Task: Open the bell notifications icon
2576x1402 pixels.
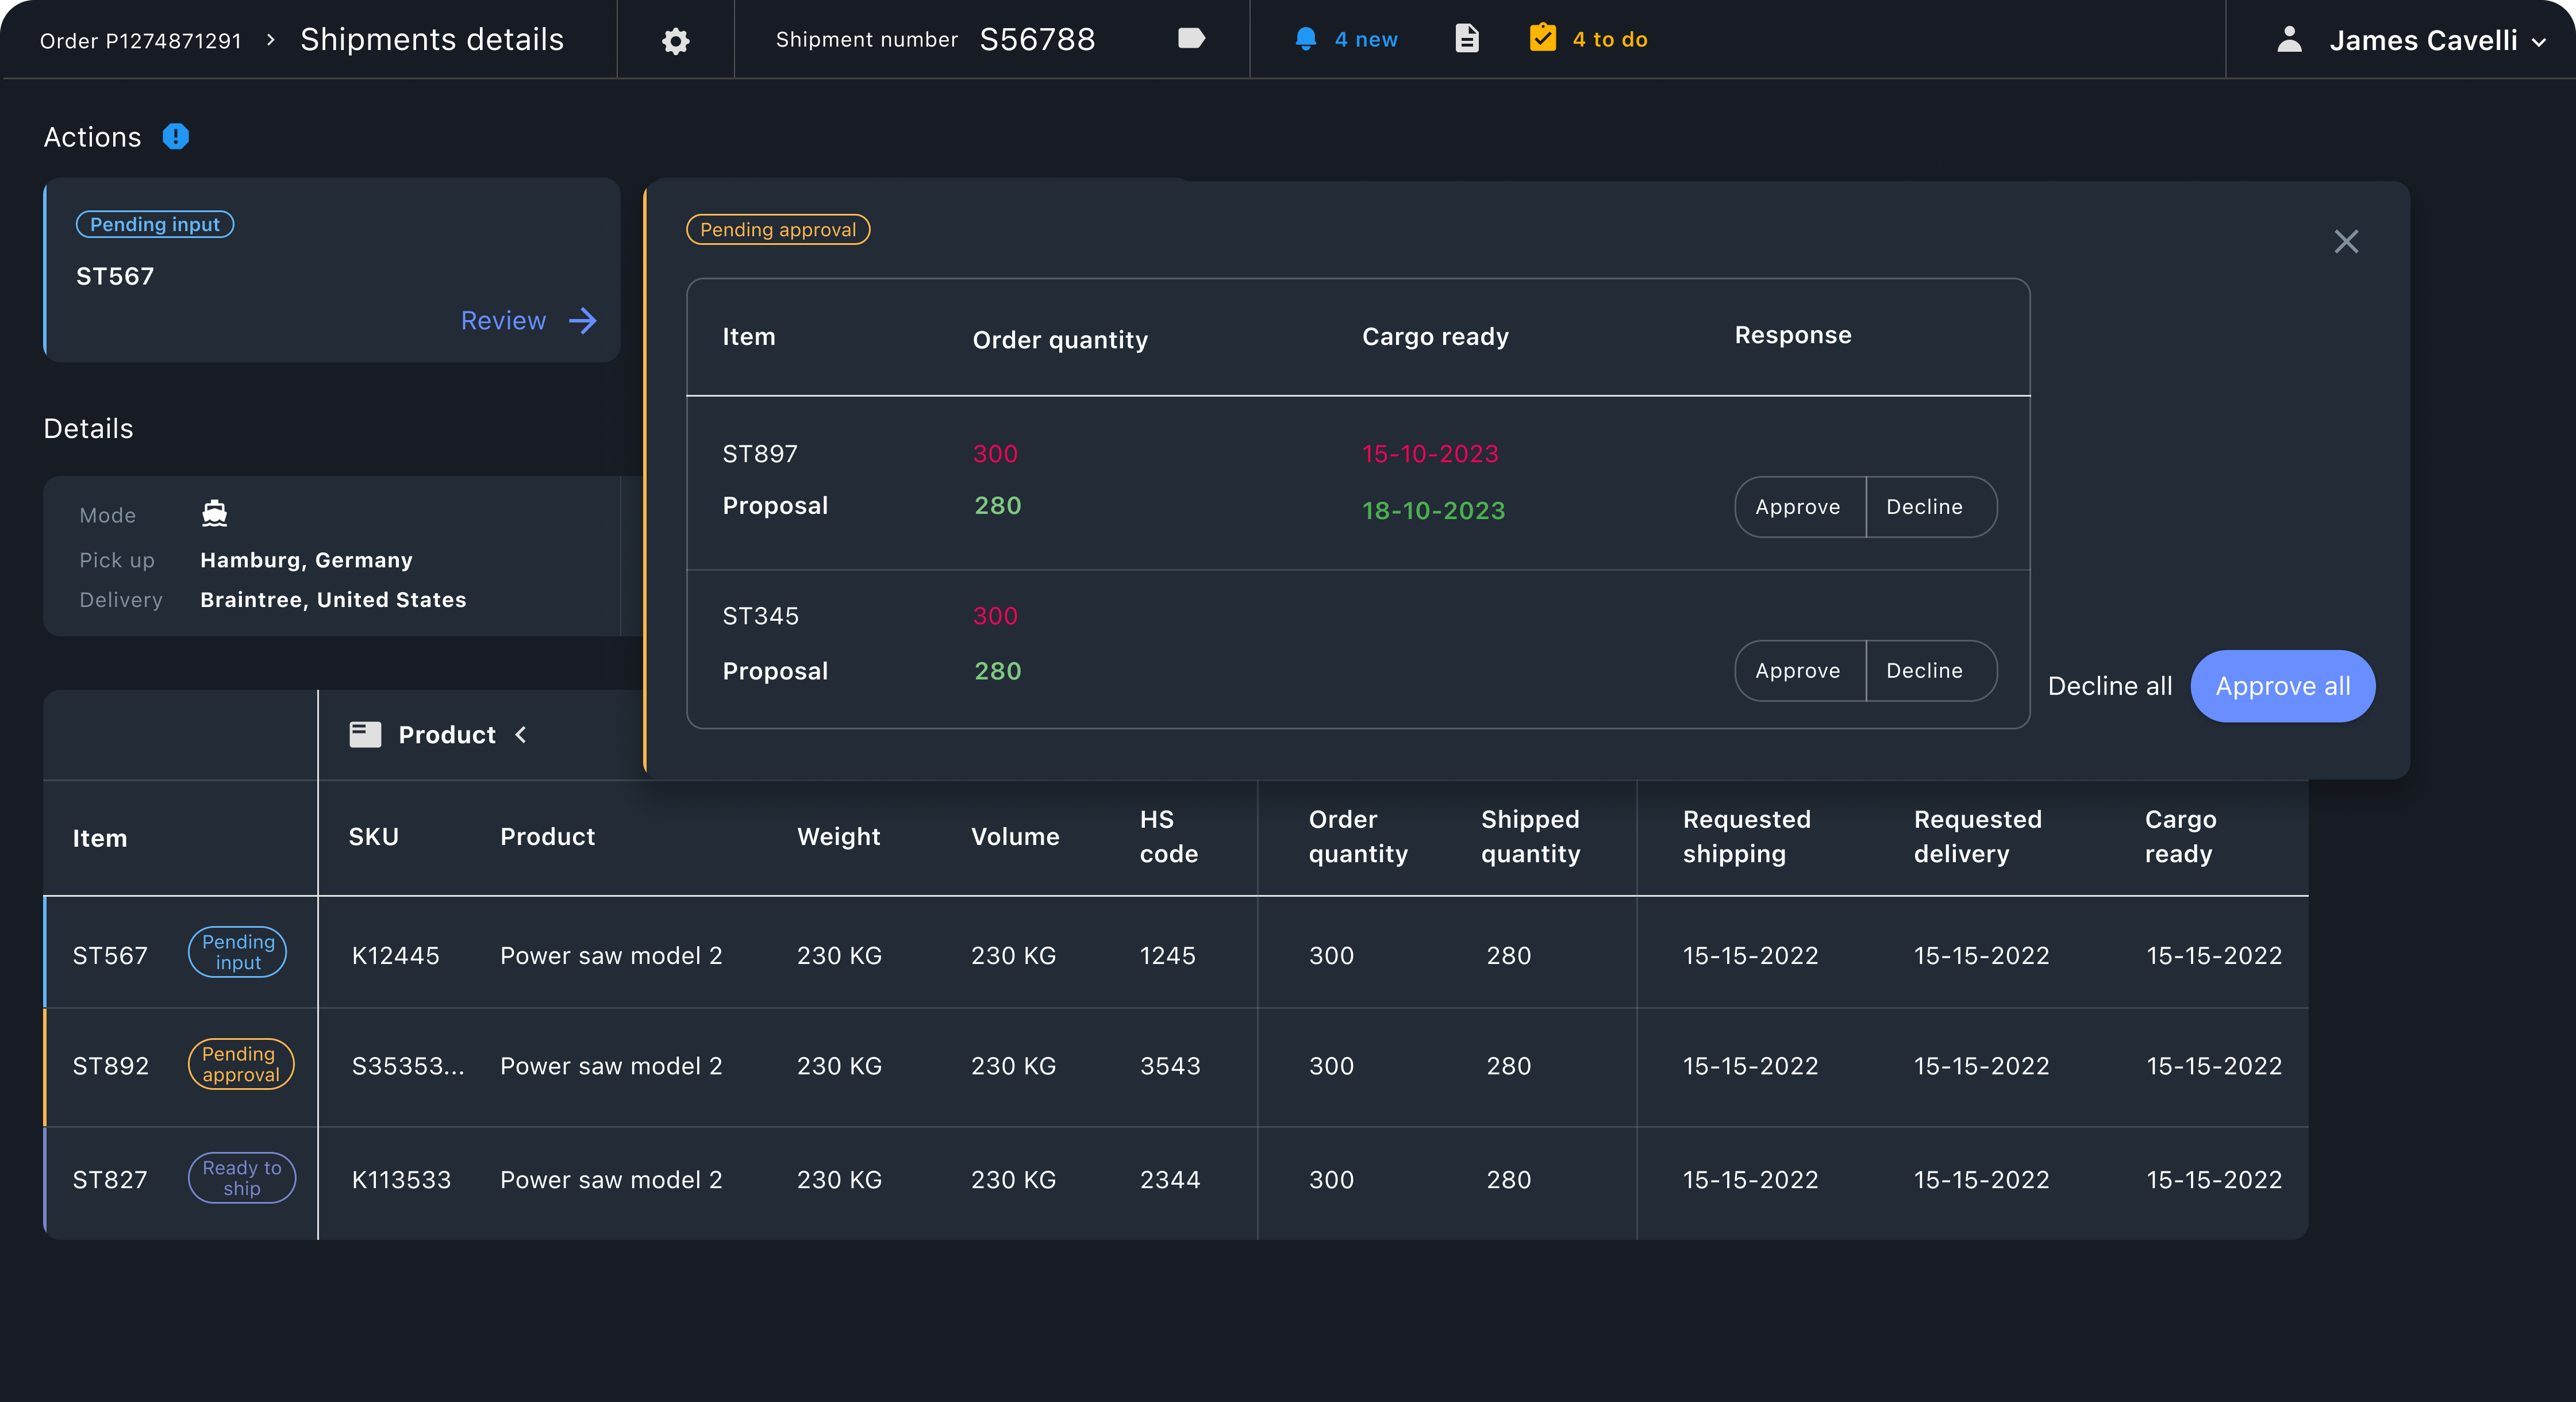Action: pos(1305,39)
